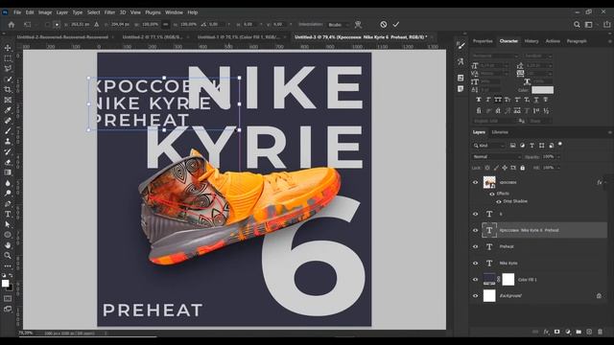Click the Home icon in options bar

point(12,25)
